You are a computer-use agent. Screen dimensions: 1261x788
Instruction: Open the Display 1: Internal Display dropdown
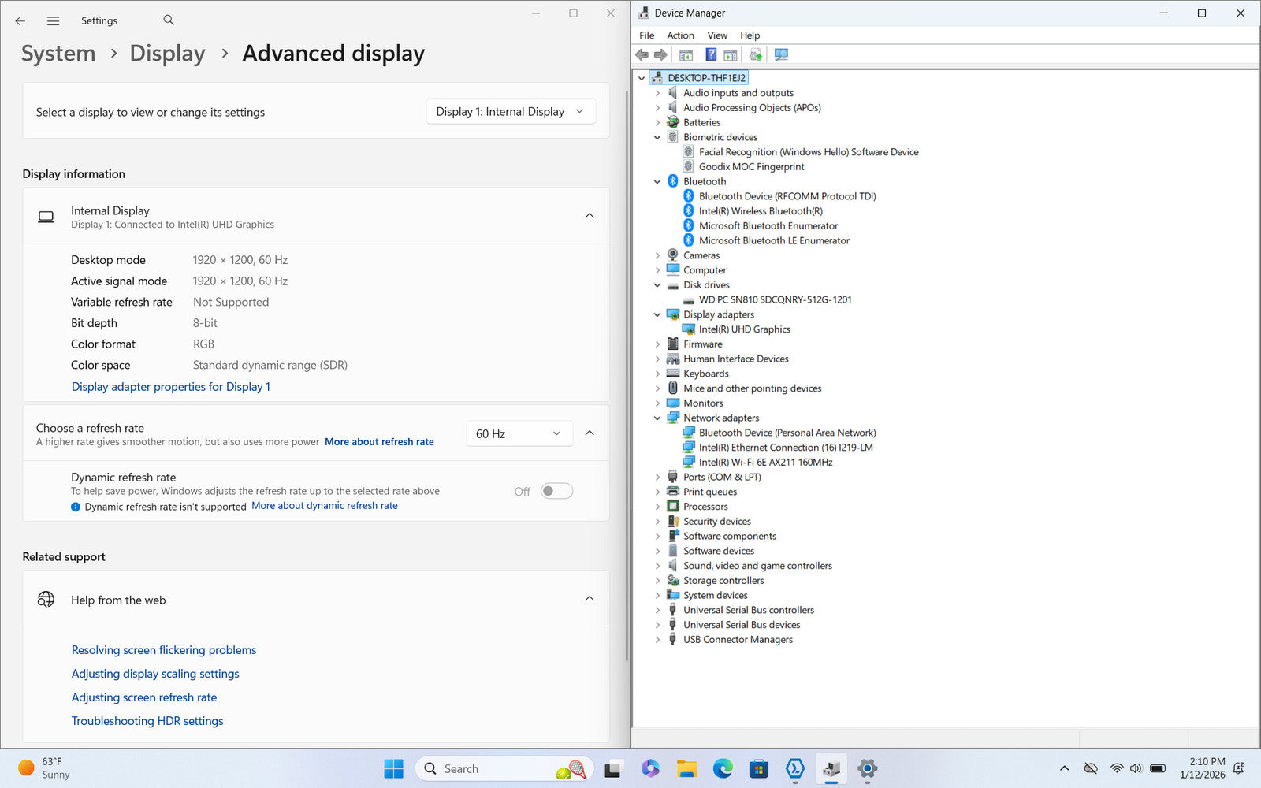click(510, 112)
